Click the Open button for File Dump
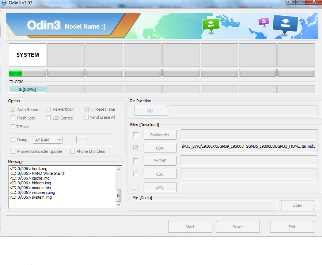Screen dimensions: 322x265 298,205
